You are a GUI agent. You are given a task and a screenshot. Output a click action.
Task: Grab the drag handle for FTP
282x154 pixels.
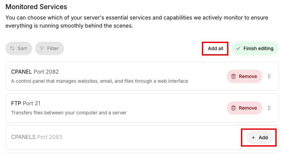[269, 108]
